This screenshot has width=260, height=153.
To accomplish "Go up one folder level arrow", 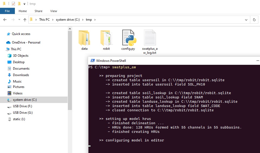I will 25,20.
